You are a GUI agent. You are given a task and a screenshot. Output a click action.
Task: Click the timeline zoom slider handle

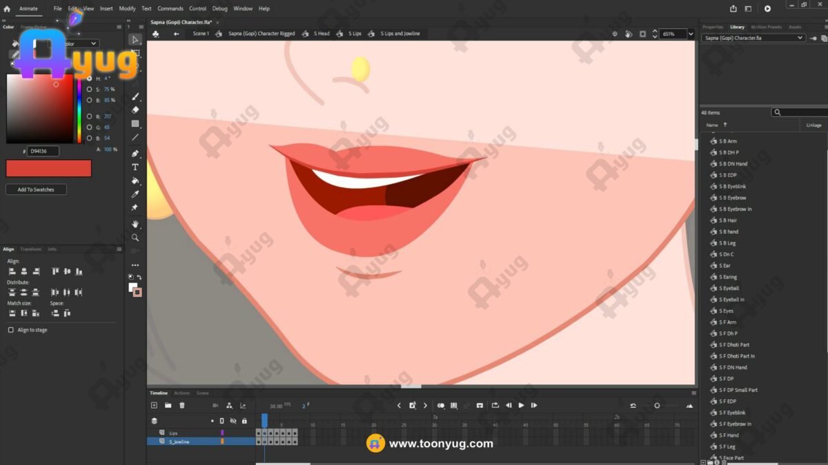pyautogui.click(x=657, y=406)
